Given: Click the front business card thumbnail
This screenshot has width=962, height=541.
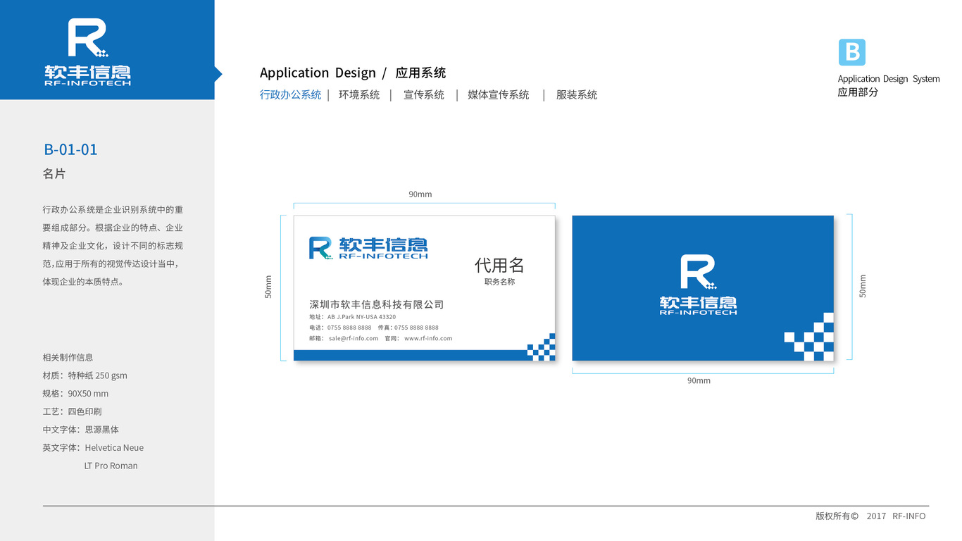Looking at the screenshot, I should [x=424, y=288].
